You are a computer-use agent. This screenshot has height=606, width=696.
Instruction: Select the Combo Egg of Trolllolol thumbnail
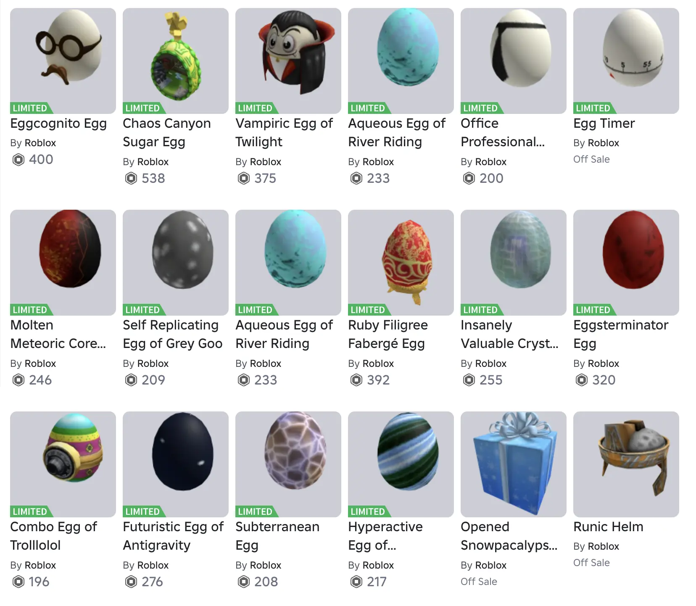(63, 464)
